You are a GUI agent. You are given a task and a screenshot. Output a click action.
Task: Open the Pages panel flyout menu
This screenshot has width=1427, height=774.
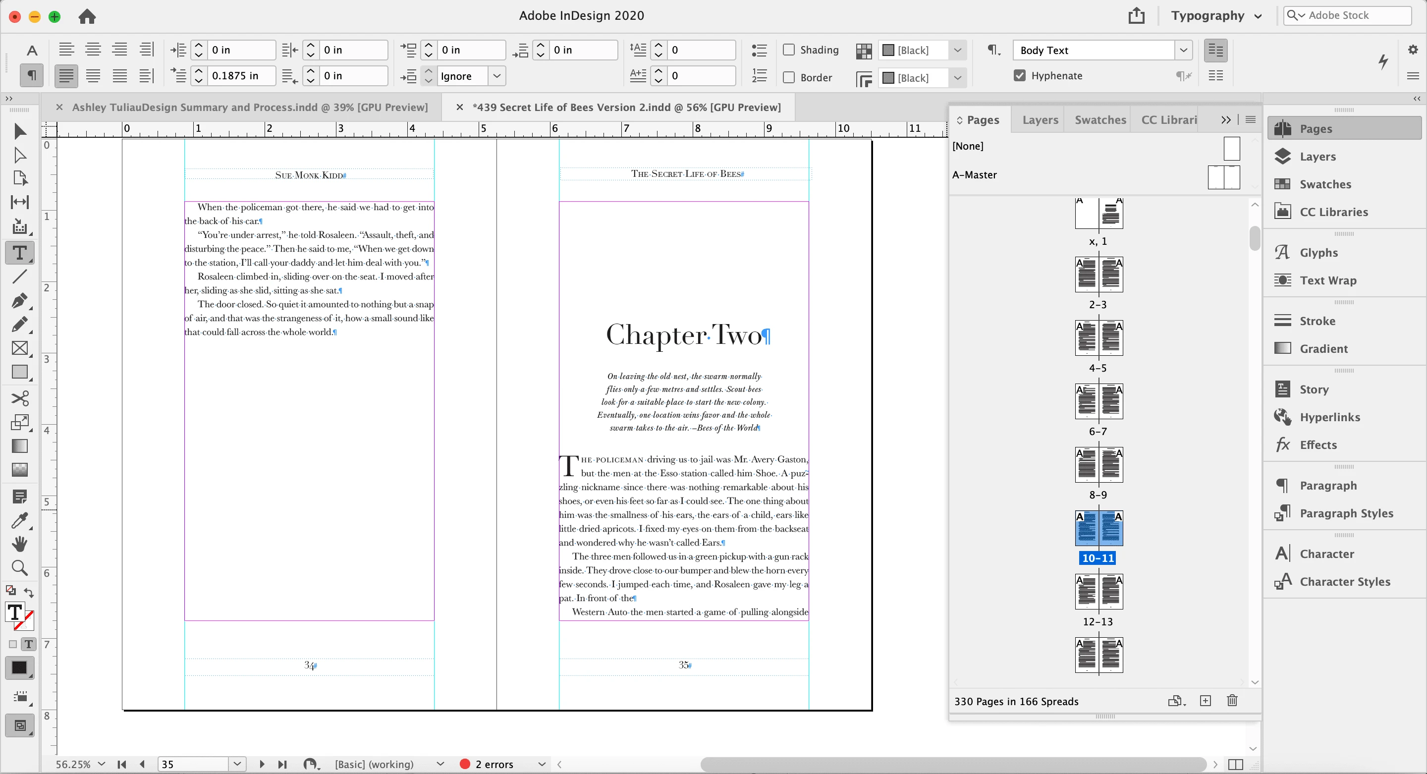point(1250,120)
